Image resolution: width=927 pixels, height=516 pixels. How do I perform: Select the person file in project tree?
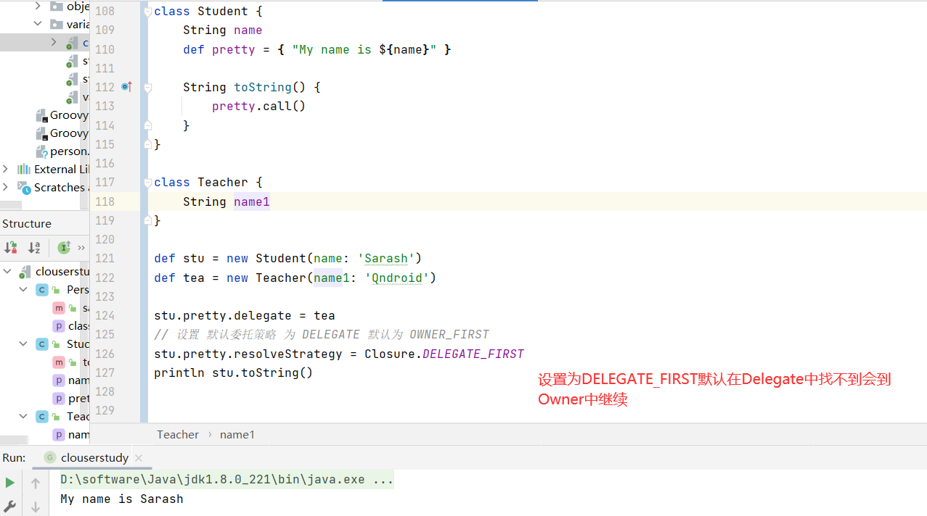pos(69,151)
